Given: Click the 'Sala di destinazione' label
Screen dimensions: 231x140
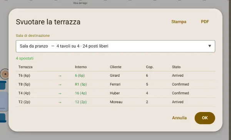Looking at the screenshot, I should (33, 36).
